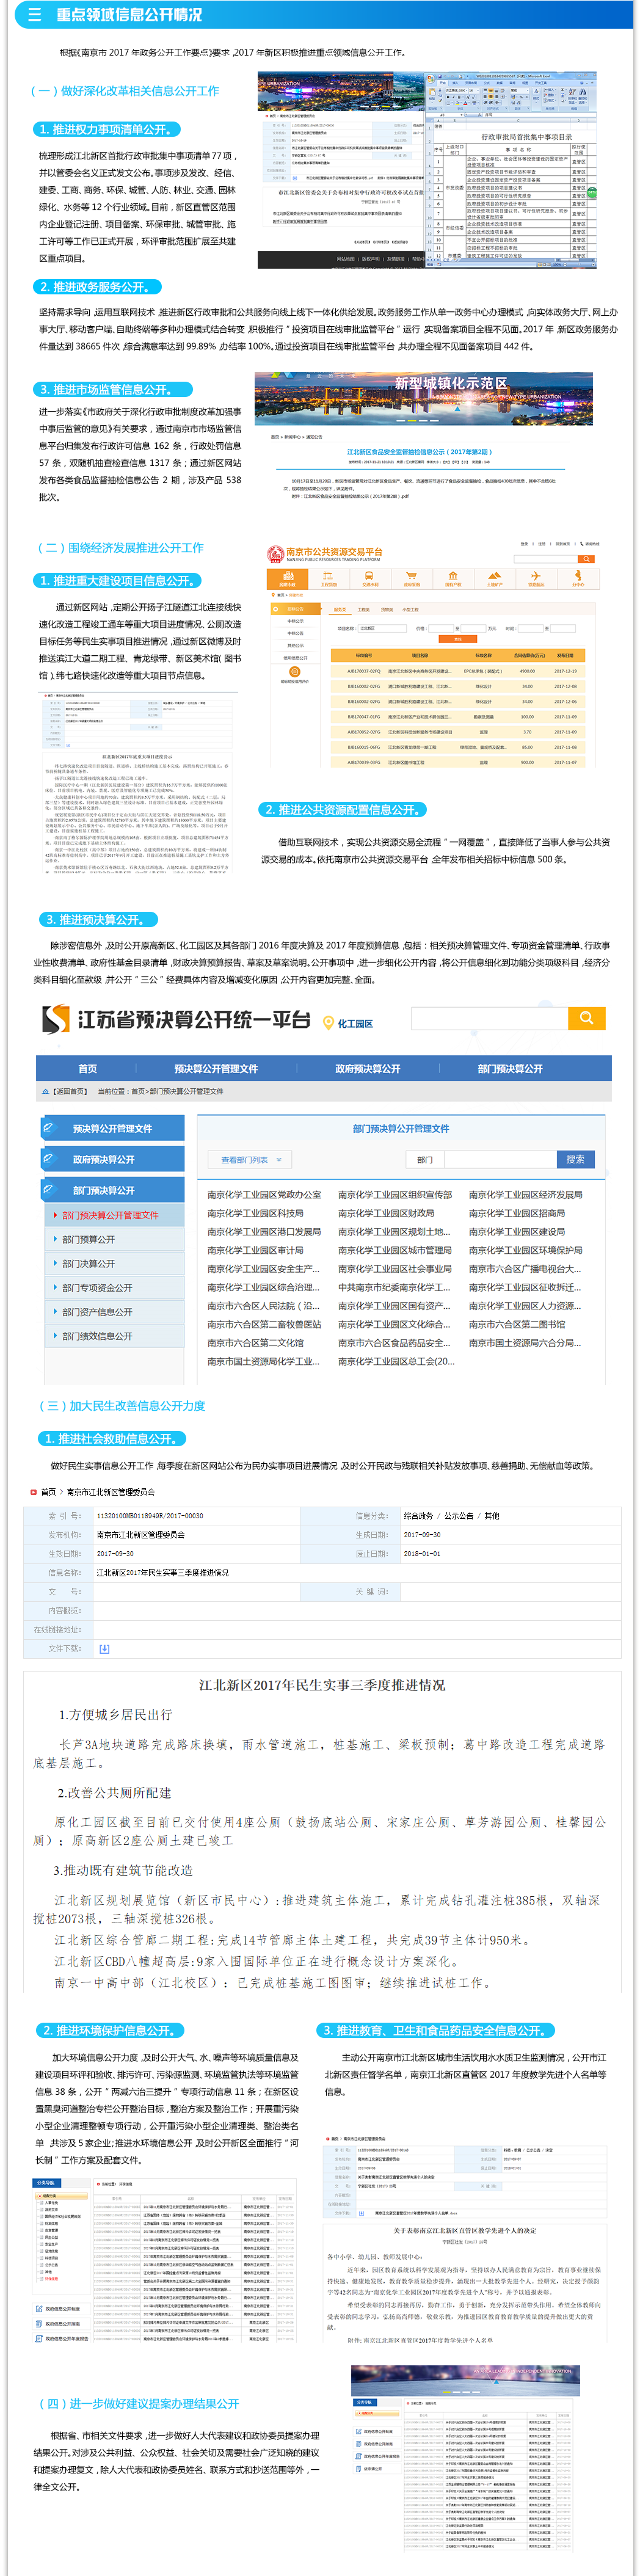
Task: Expand the 部门预算公开 sidebar item
Action: 88,1239
